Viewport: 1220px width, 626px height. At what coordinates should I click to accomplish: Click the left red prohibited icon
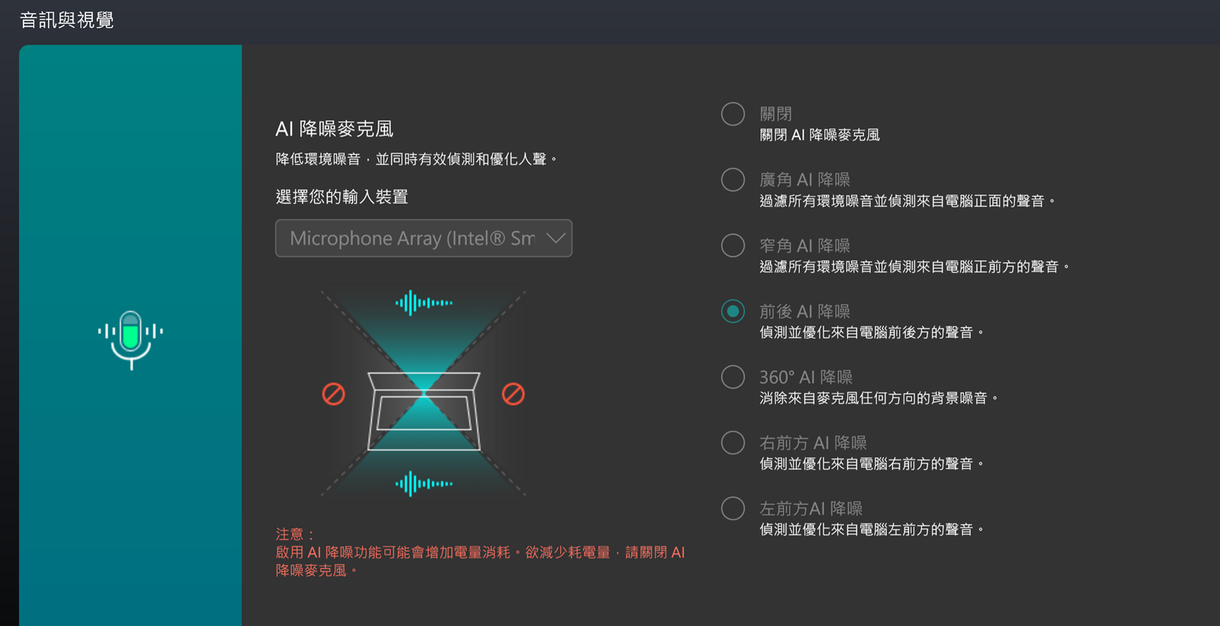click(x=333, y=394)
